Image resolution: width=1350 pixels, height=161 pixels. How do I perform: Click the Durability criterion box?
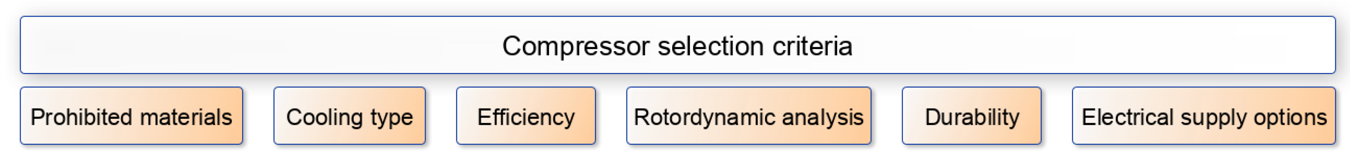971,116
